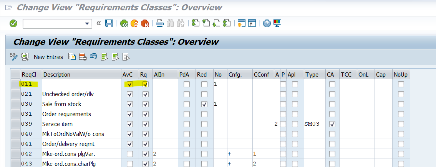Click the Find binoculars icon
Screen dimensions: 436x167
coord(170,23)
